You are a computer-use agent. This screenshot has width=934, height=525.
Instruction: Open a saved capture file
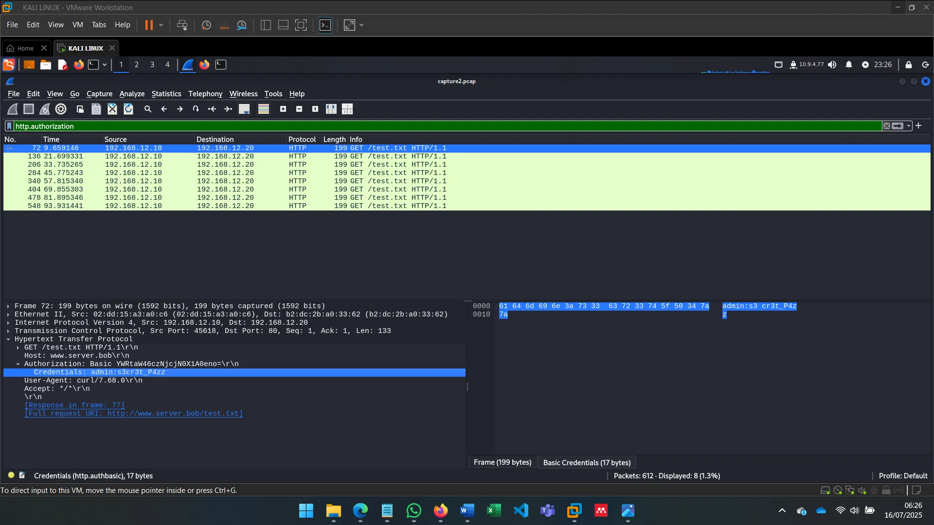79,109
